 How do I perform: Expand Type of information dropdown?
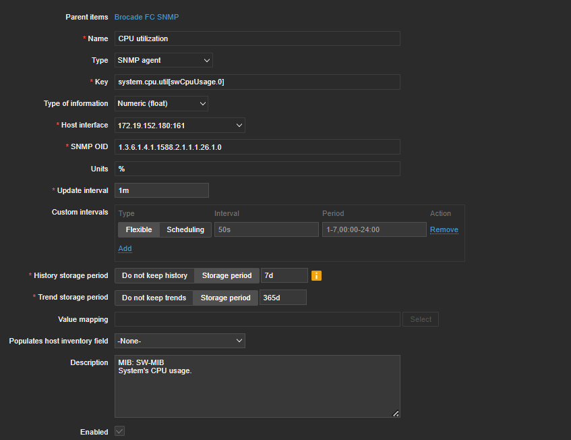[161, 103]
